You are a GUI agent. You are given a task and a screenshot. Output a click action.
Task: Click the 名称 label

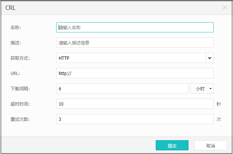(x=16, y=27)
